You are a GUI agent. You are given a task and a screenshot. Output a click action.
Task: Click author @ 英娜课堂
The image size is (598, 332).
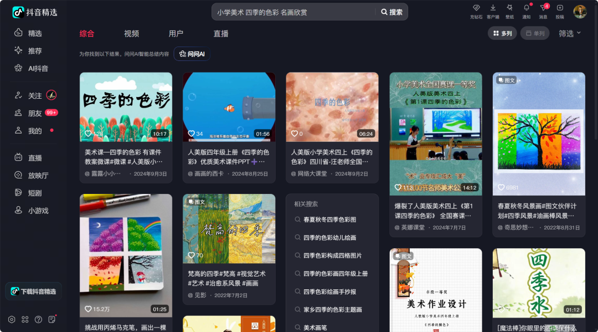point(409,227)
